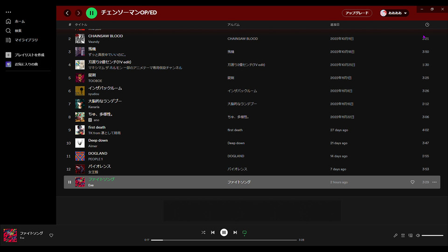The height and width of the screenshot is (252, 448).
Task: Click CHAINSAW BLOOD album cover thumbnail
Action: click(80, 39)
